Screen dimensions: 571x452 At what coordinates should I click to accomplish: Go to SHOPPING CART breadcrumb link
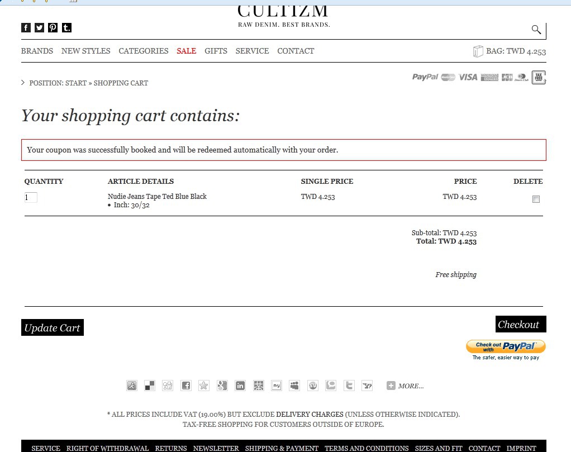coord(121,83)
